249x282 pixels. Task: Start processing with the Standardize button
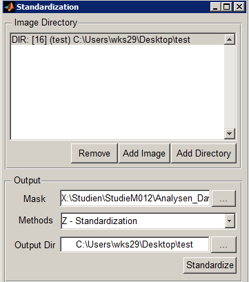click(210, 265)
